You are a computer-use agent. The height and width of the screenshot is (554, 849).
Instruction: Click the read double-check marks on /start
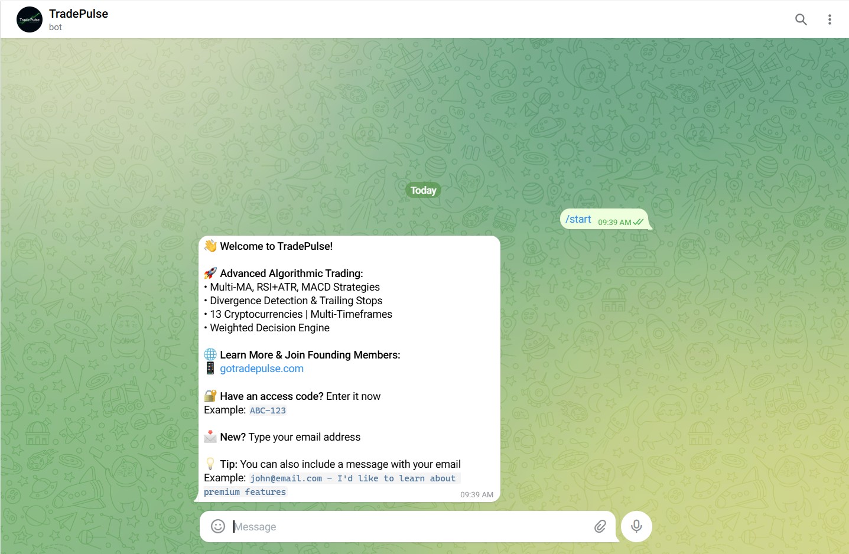(638, 222)
